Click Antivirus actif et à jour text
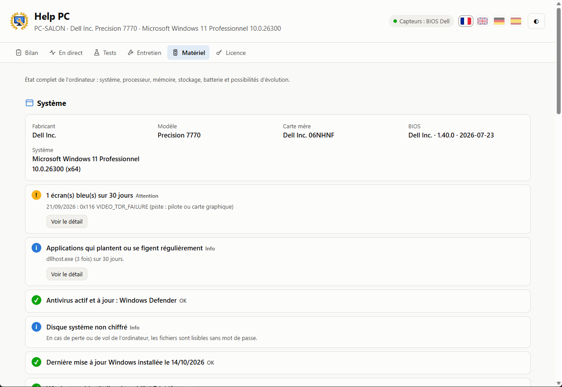 pyautogui.click(x=112, y=300)
